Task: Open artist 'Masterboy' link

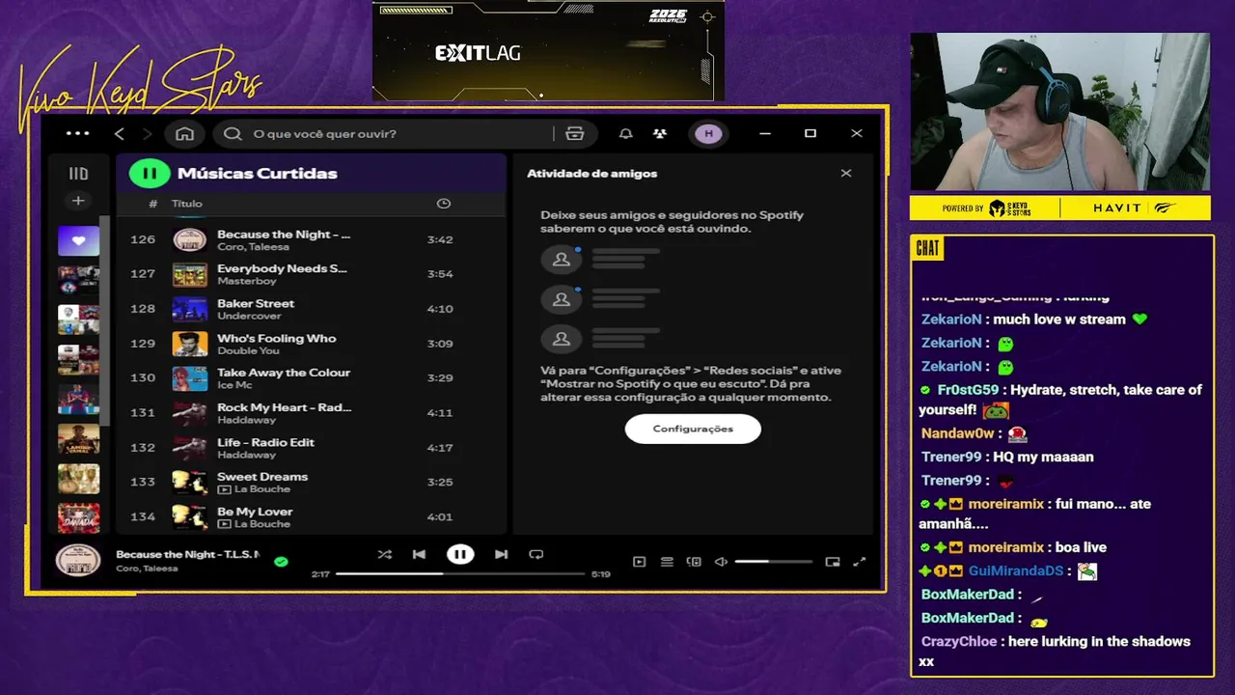Action: 247,281
